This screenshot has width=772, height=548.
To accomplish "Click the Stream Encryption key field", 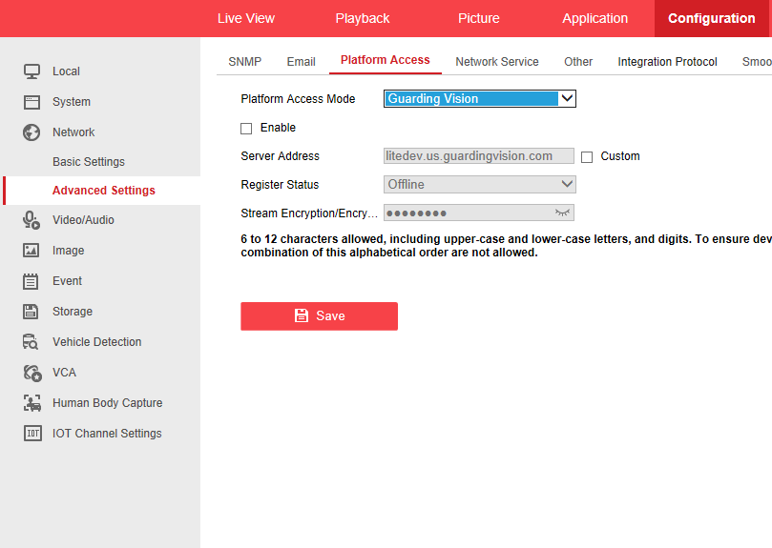I will [x=468, y=213].
